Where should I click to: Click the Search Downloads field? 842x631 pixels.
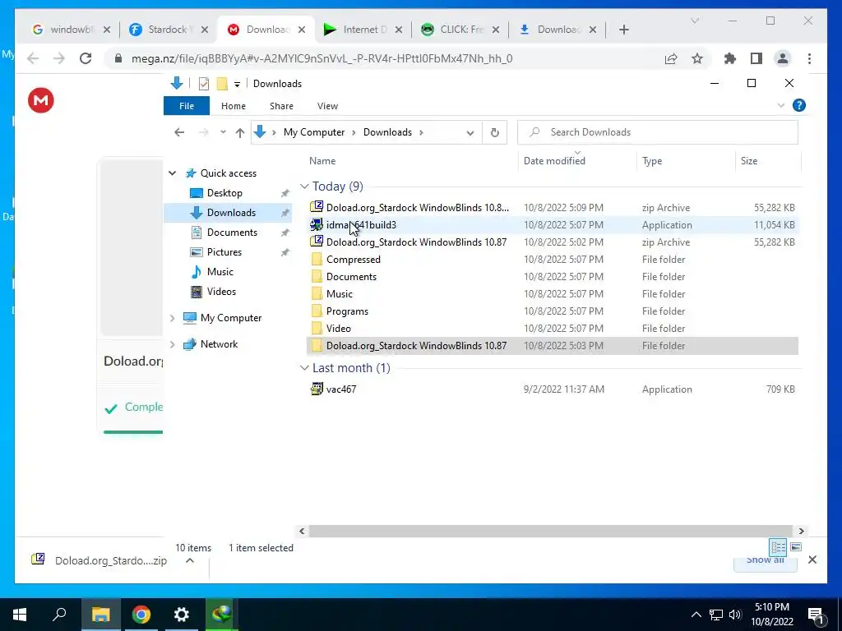[x=657, y=132]
